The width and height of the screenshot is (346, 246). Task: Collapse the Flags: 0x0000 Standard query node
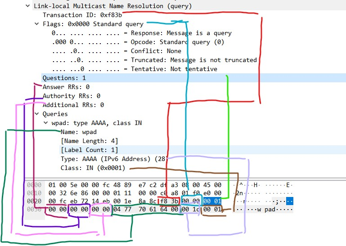pyautogui.click(x=36, y=24)
